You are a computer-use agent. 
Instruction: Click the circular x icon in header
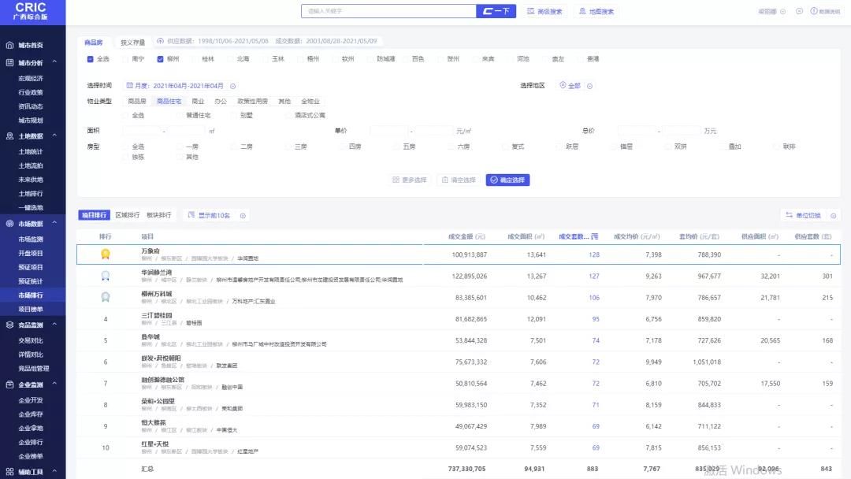click(799, 11)
